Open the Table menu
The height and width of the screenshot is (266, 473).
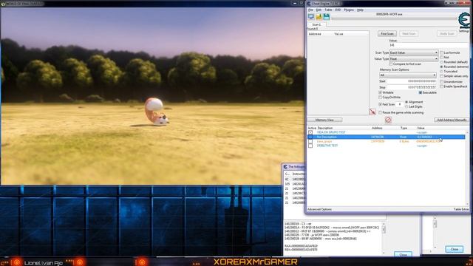328,10
